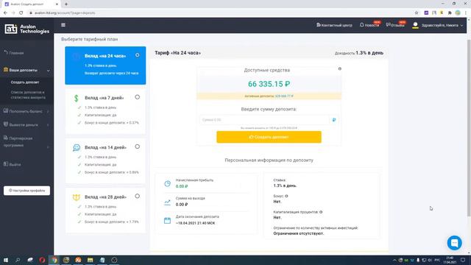Image resolution: width=471 pixels, height=265 pixels.
Task: Click the ~18.04.2021 21:40 МСК date
Action: coord(195,223)
